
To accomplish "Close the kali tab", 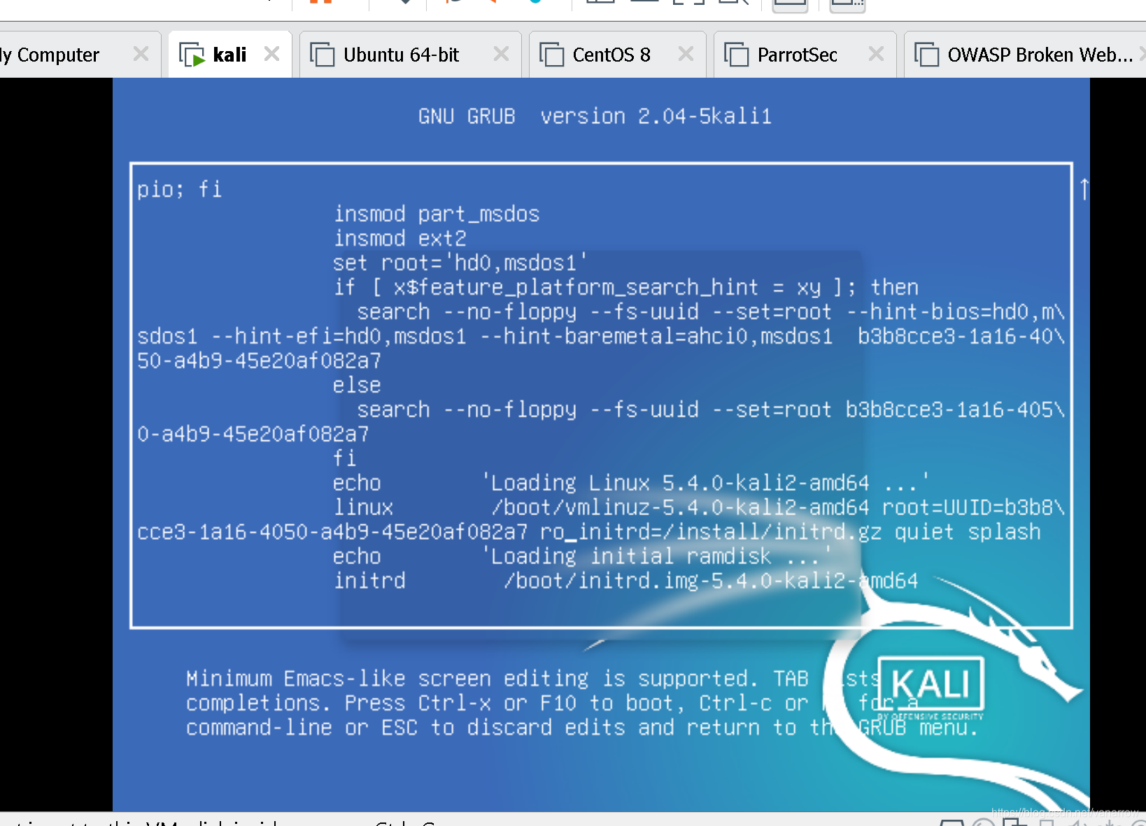I will click(x=272, y=54).
